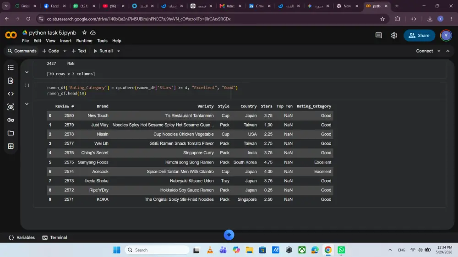Open the Variables inspector sidebar icon
This screenshot has height=257, width=458.
point(11,107)
